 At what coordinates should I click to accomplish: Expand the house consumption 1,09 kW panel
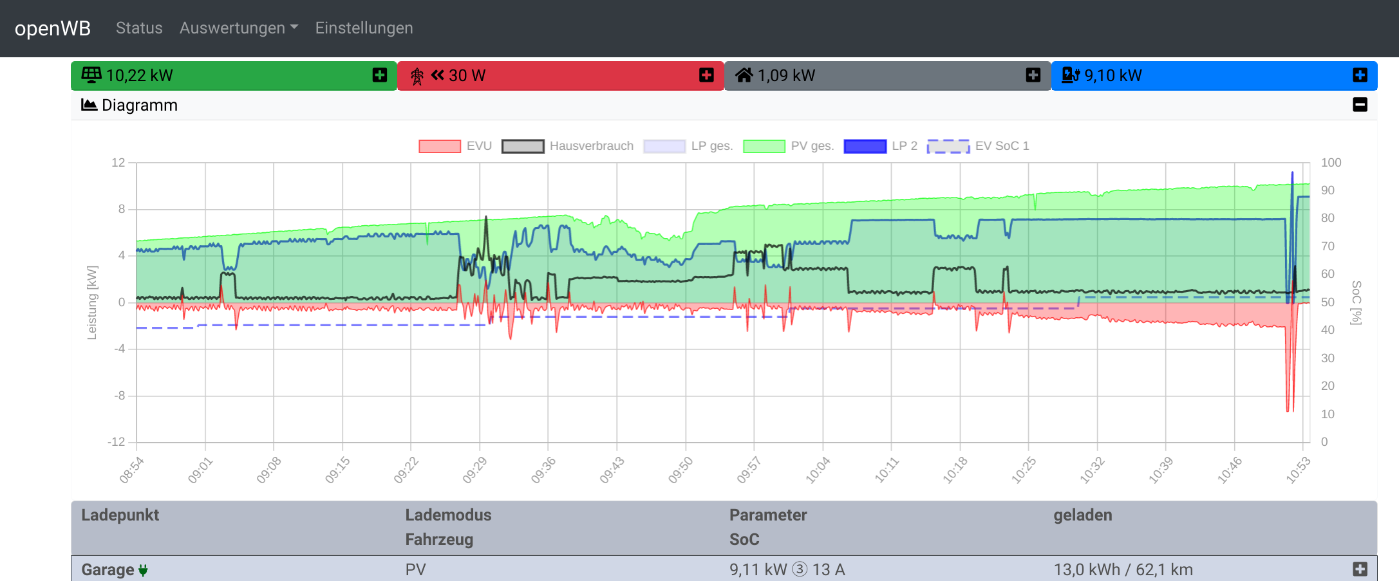tap(1033, 75)
